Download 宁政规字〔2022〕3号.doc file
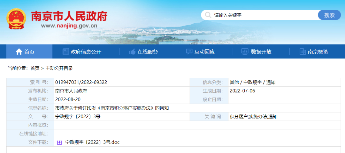The image size is (345, 153). pos(92,142)
